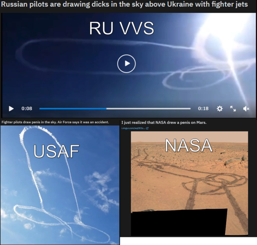257x245 pixels.
Task: Open the 'Russian pilots are drawing' post title
Action: point(124,4)
